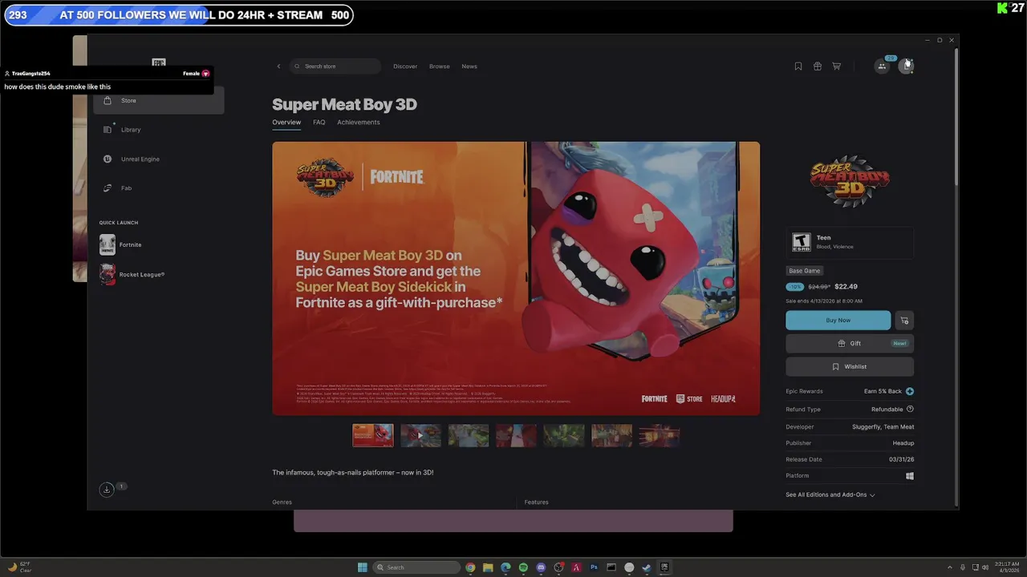
Task: Click the Headup publisher text
Action: [903, 443]
